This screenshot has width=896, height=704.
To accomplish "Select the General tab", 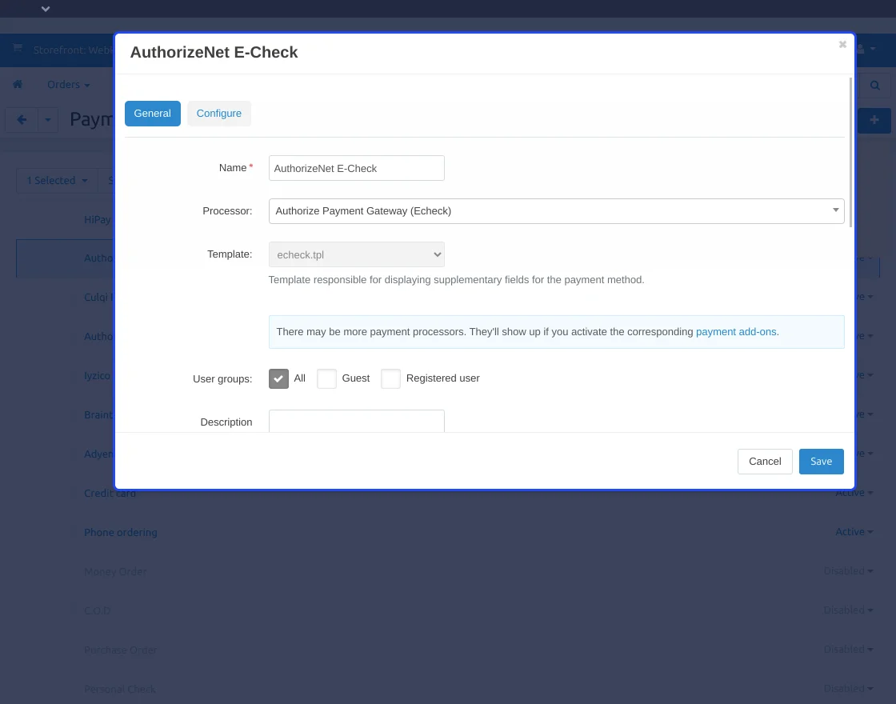I will tap(153, 113).
